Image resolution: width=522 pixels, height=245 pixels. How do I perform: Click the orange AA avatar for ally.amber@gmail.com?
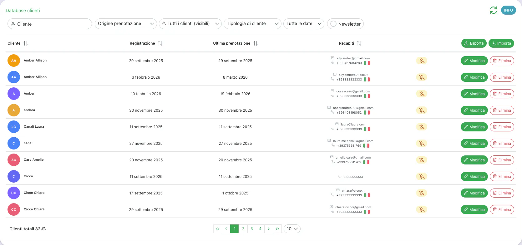click(x=14, y=61)
